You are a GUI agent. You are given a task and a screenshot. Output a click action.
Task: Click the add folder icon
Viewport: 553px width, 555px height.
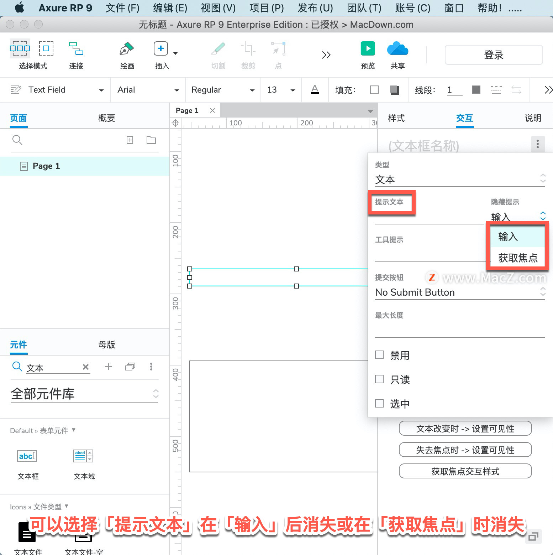pos(151,140)
